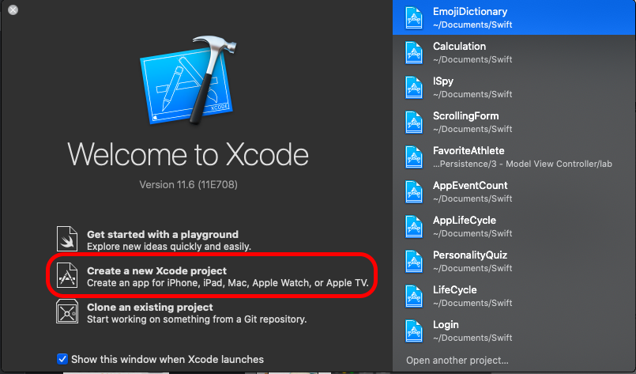Click the new Xcode project blueprint icon

67,275
